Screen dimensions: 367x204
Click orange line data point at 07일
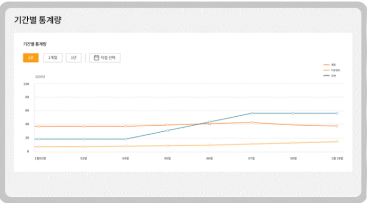pyautogui.click(x=252, y=123)
